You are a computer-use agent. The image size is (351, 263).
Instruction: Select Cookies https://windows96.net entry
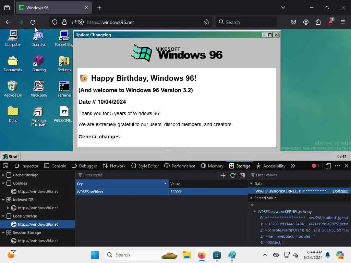38,191
